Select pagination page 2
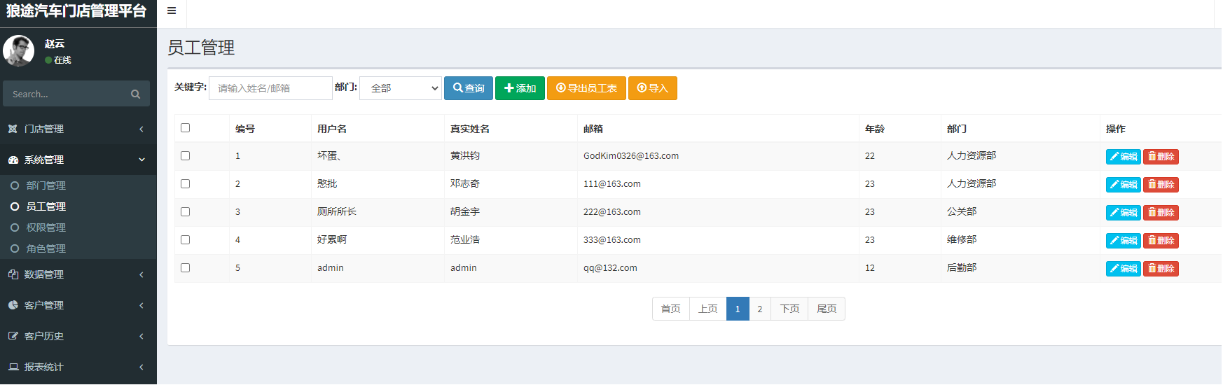Screen dimensions: 1223x385 point(760,309)
